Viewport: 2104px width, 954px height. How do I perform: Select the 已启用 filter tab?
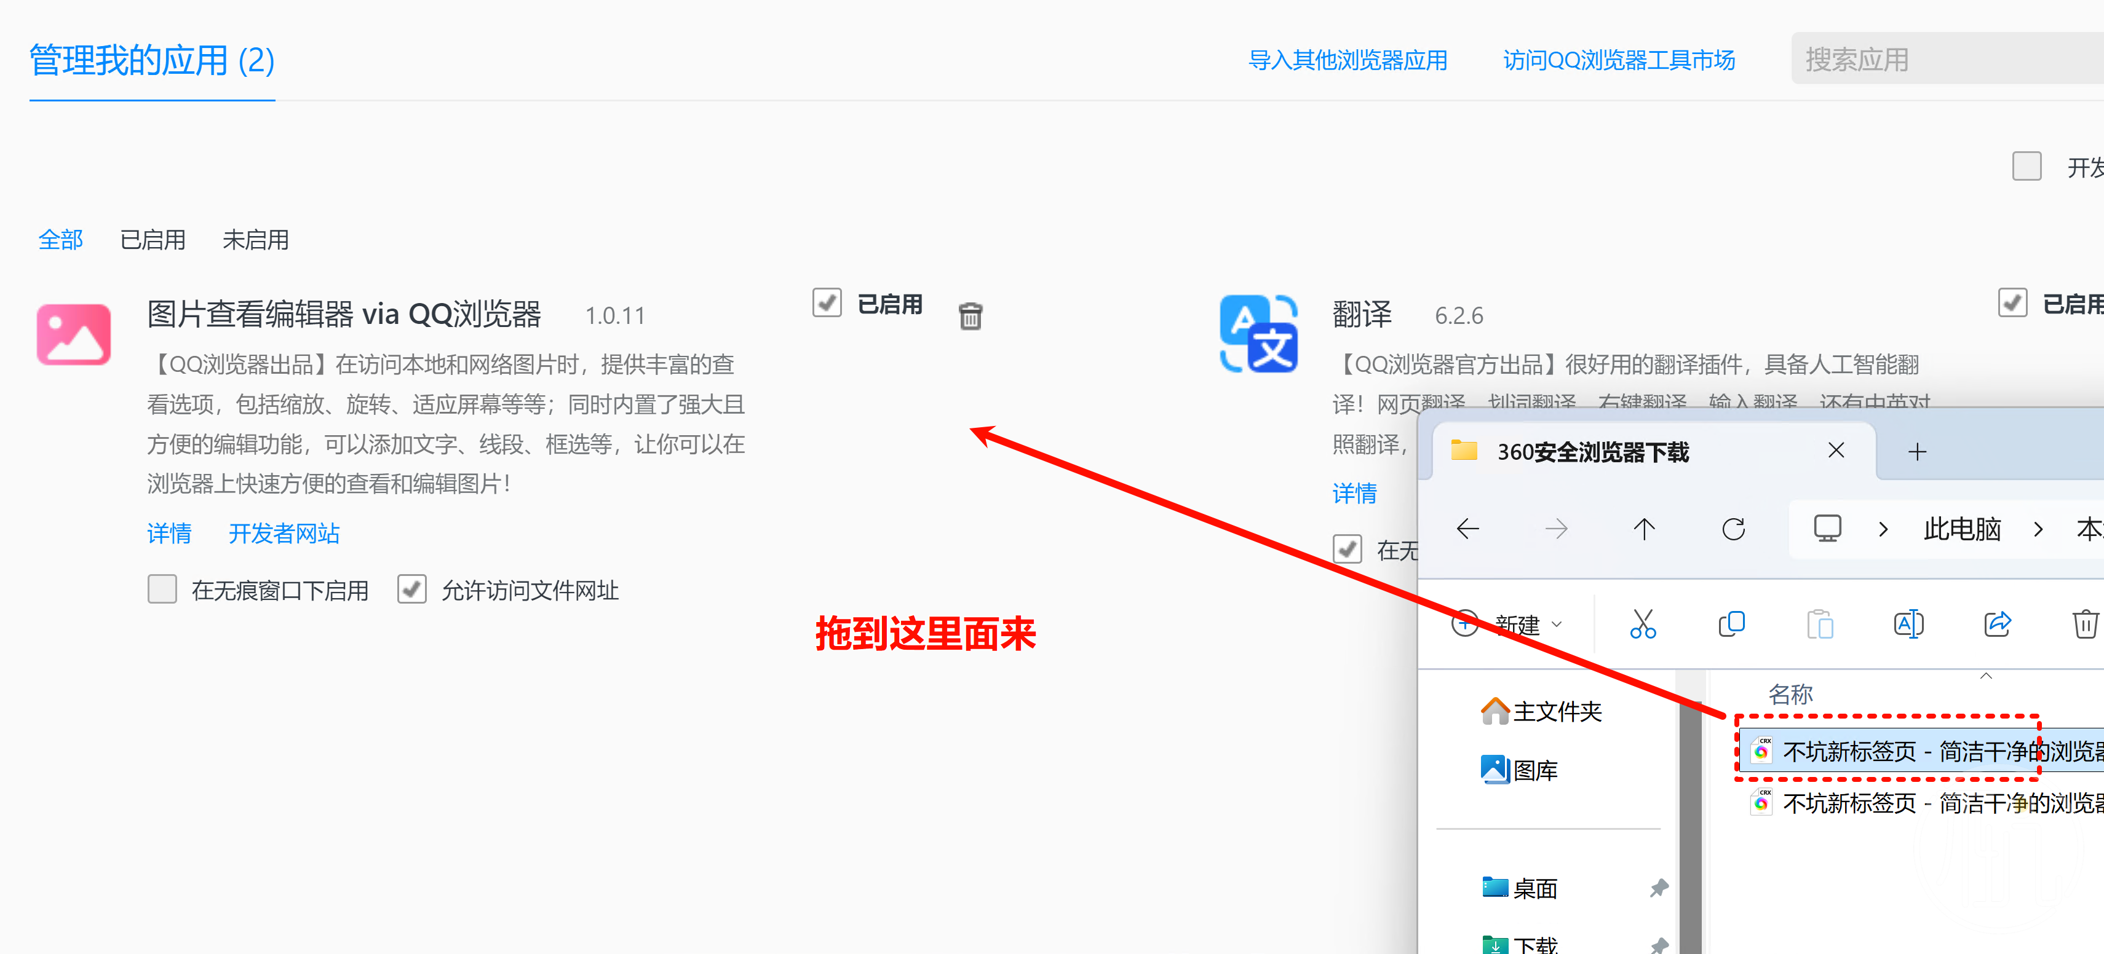(153, 240)
